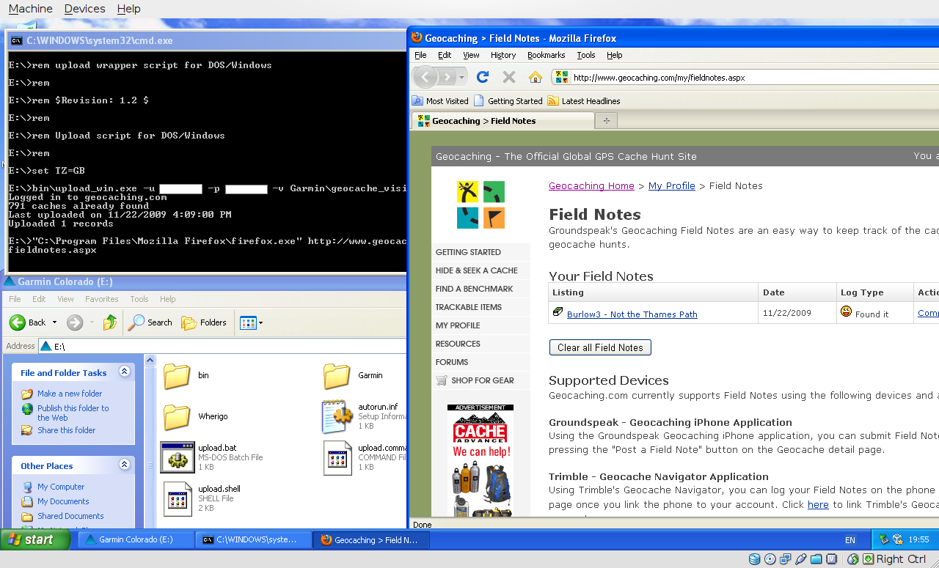
Task: Collapse the Other Places panel
Action: tap(124, 465)
